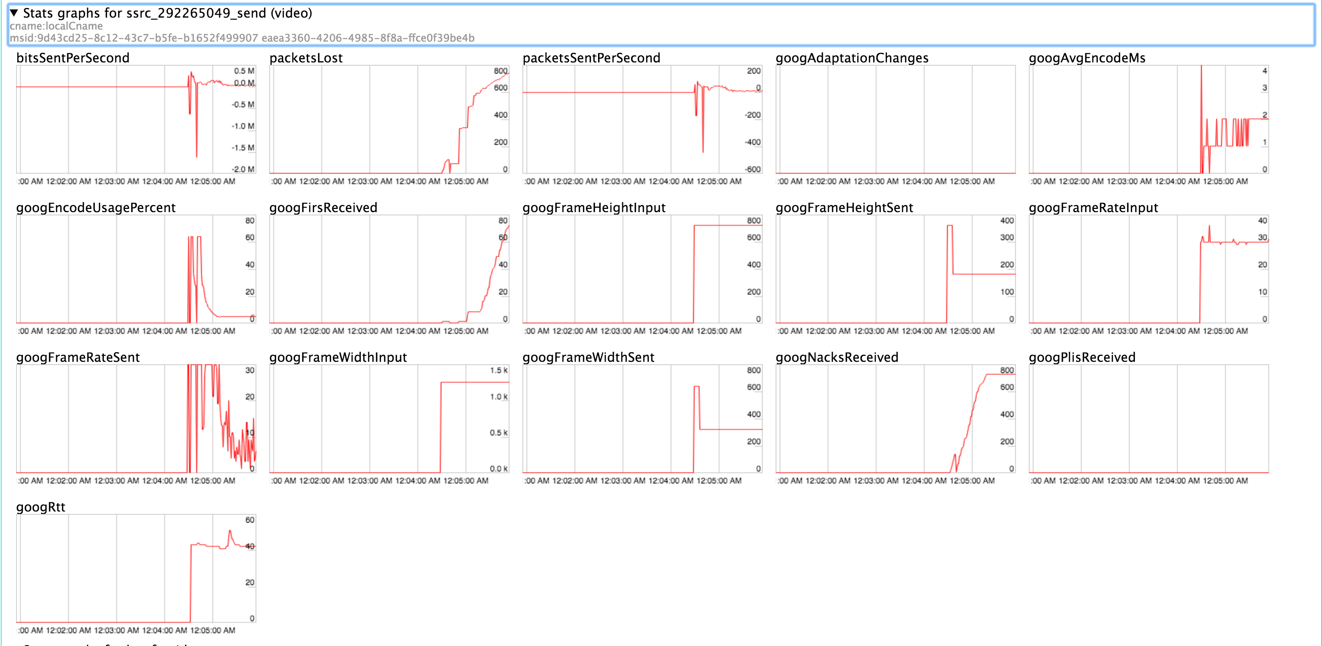Click the packetsLost title label
The height and width of the screenshot is (646, 1322).
point(306,58)
